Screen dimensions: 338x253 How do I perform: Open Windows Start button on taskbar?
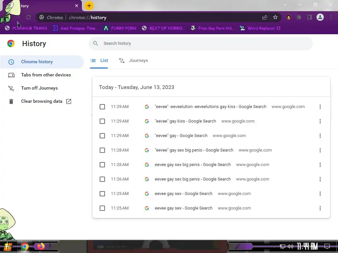(x=8, y=247)
